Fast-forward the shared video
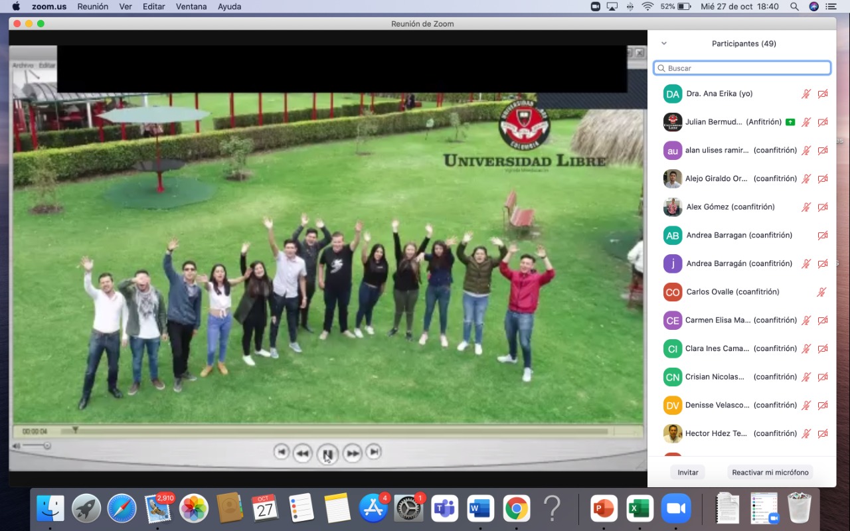850x531 pixels. coord(353,453)
